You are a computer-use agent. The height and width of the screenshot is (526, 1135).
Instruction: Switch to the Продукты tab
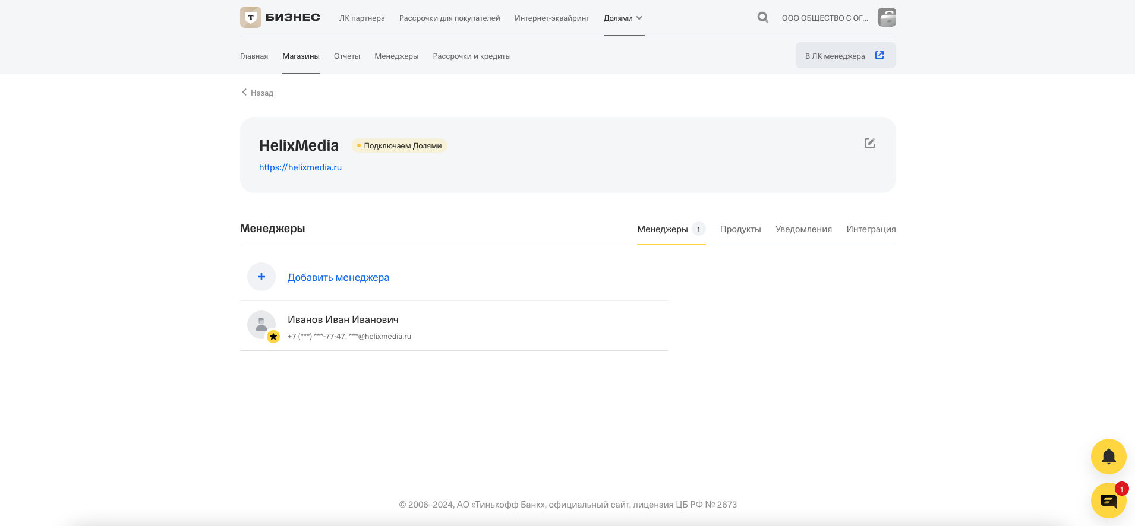[740, 229]
